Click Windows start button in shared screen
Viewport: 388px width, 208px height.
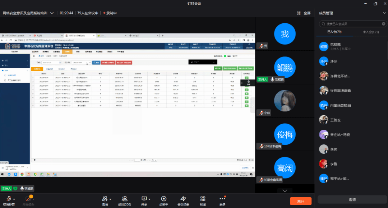(3, 174)
